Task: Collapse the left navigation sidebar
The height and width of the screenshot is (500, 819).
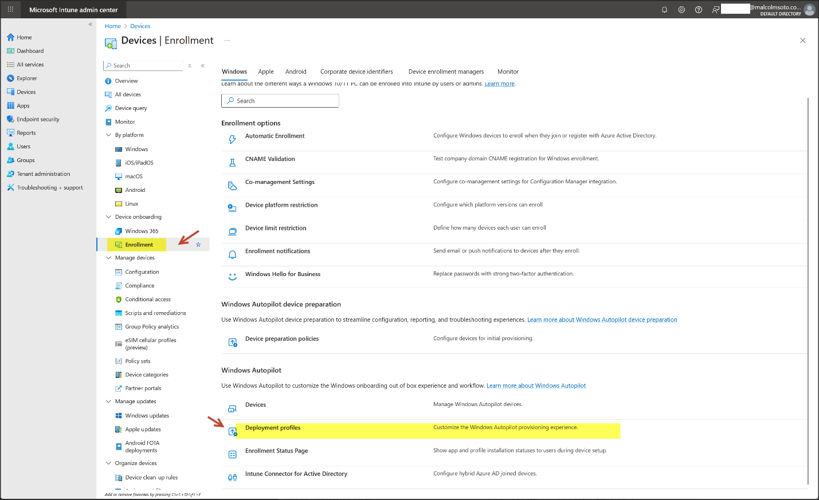Action: (x=90, y=24)
